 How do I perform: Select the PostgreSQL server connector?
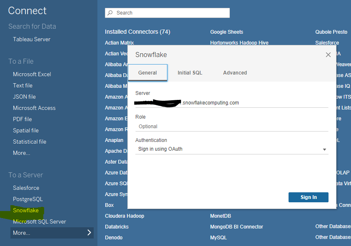tap(28, 199)
